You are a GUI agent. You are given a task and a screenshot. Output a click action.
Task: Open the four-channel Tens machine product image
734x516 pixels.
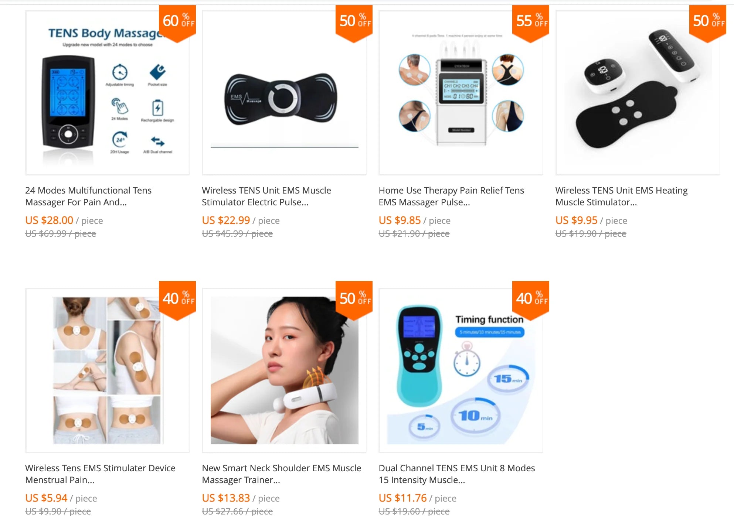click(461, 93)
